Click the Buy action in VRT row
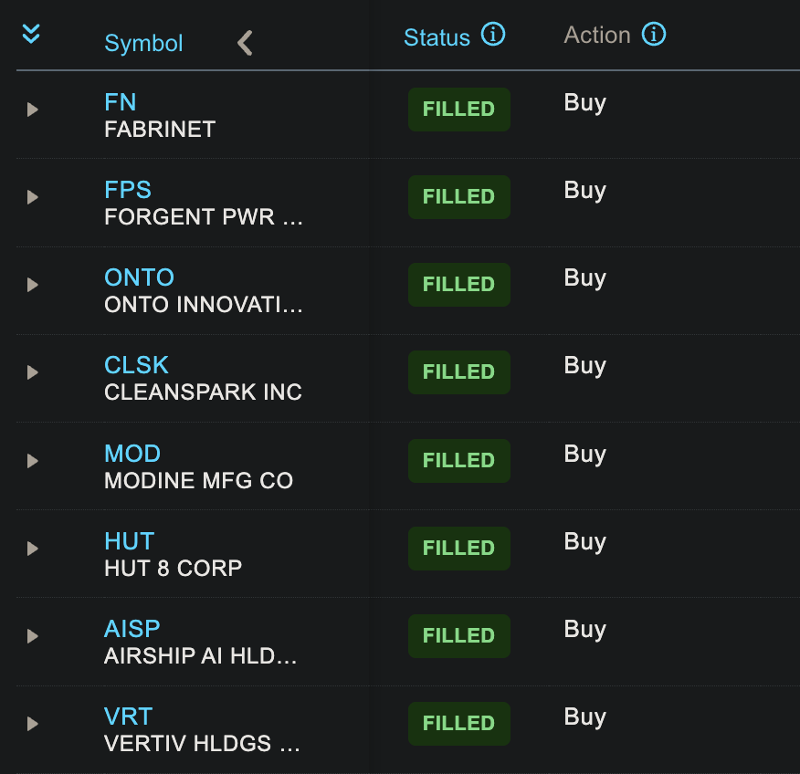Image resolution: width=800 pixels, height=774 pixels. [585, 718]
